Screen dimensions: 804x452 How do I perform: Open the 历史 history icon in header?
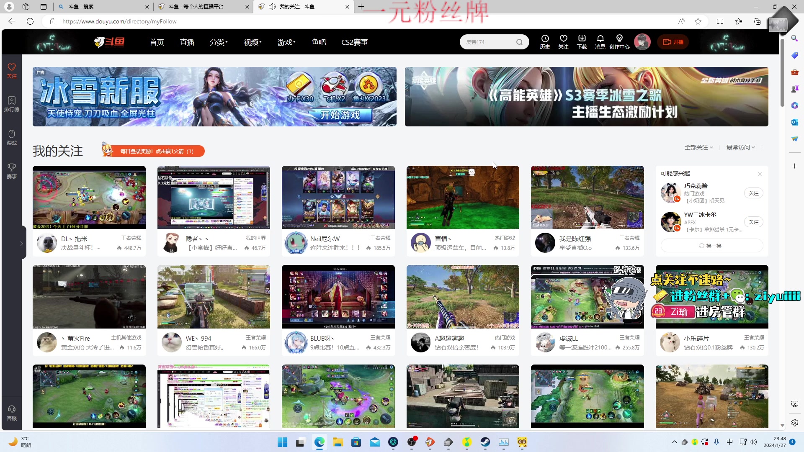545,42
